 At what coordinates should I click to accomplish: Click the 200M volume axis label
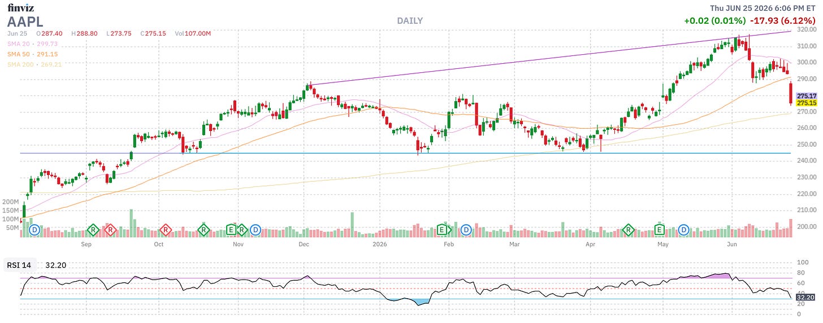(11, 201)
